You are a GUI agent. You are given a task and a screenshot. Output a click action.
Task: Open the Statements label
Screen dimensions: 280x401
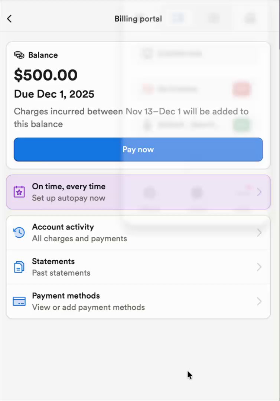[x=53, y=261]
